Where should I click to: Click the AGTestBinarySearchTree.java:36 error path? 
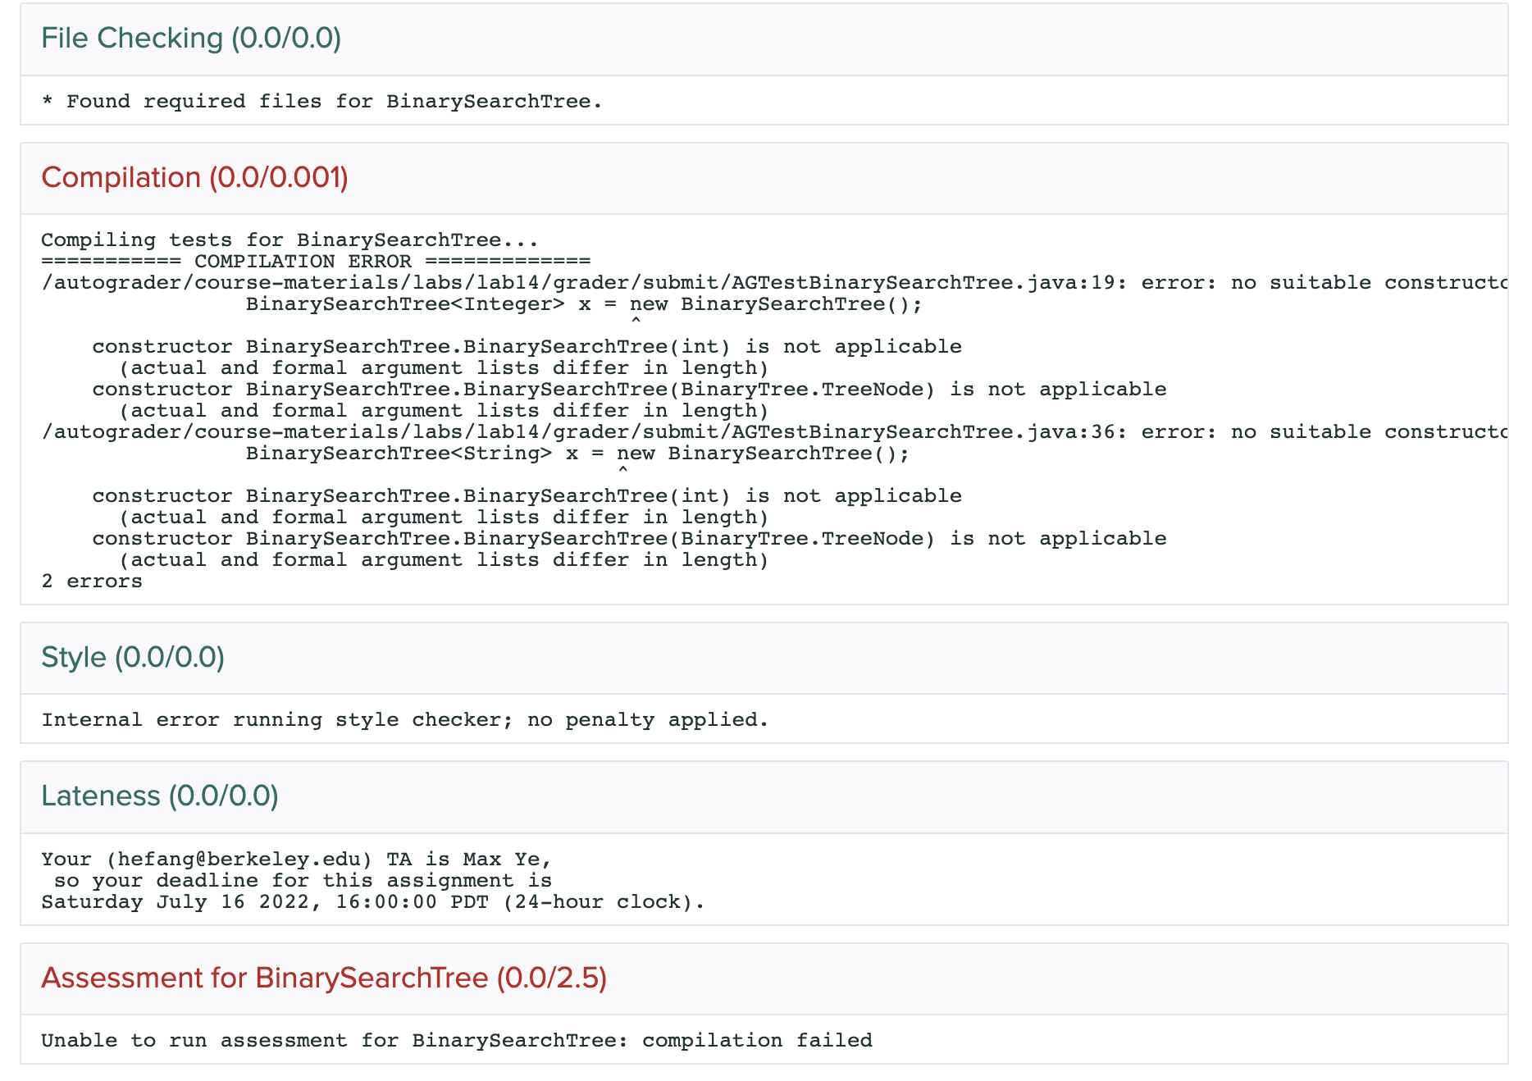coord(578,432)
